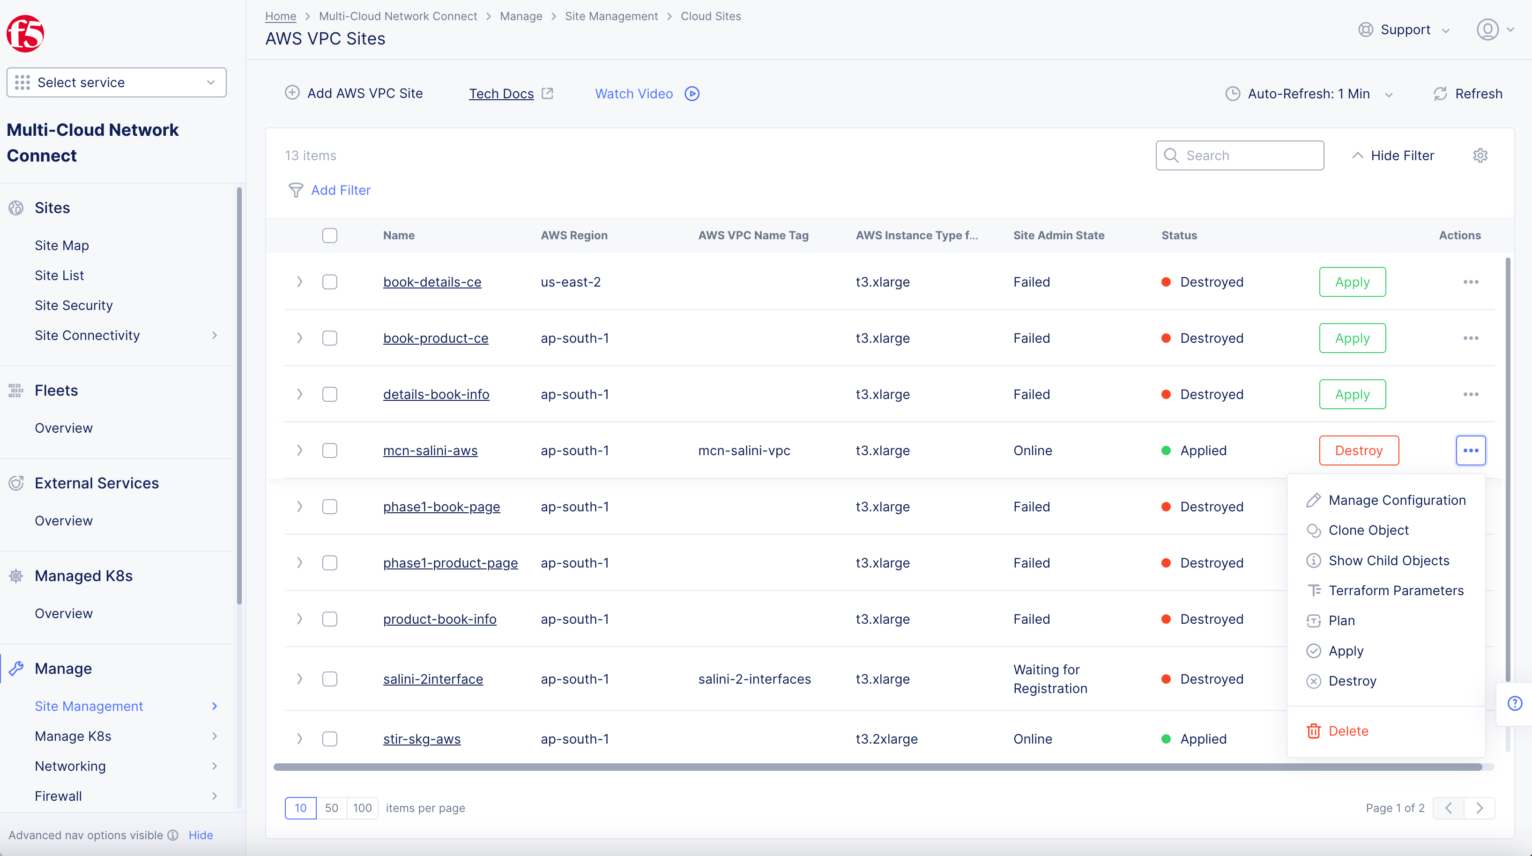
Task: Click the horizontal table scrollbar
Action: (x=878, y=767)
